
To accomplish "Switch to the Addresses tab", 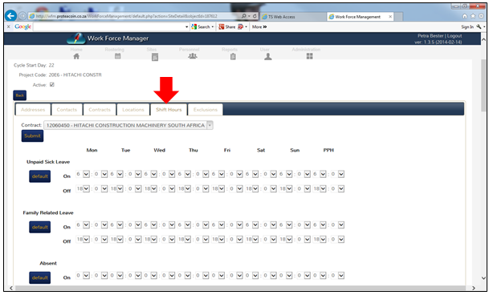I will 33,110.
